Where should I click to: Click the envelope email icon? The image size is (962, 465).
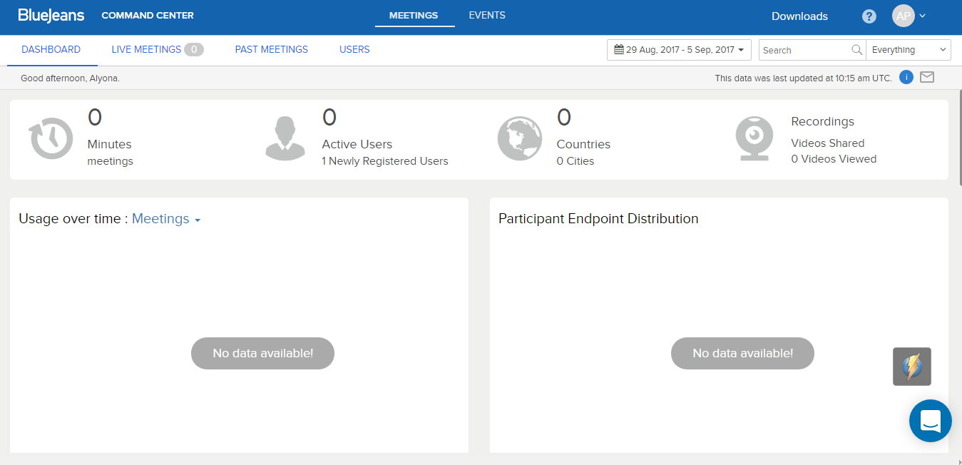(927, 78)
